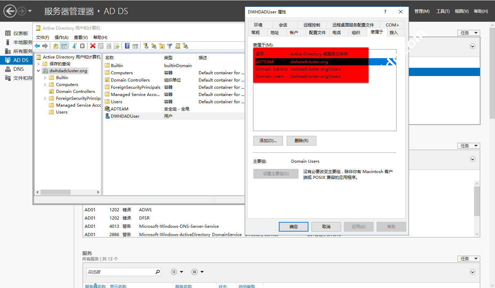Image resolution: width=495 pixels, height=288 pixels.
Task: Click the Up one level folder icon
Action: coord(55,46)
